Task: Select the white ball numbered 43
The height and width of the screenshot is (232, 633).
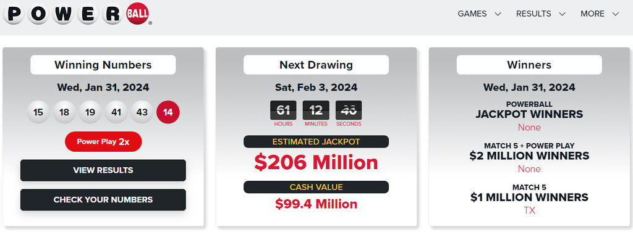Action: point(142,112)
